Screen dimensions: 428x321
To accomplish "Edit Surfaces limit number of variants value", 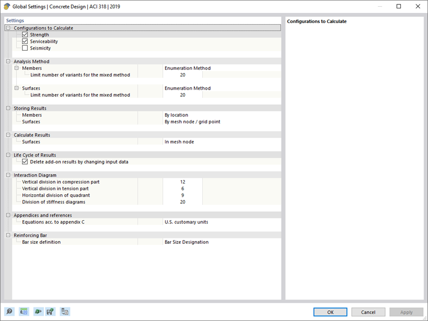I will tap(182, 95).
